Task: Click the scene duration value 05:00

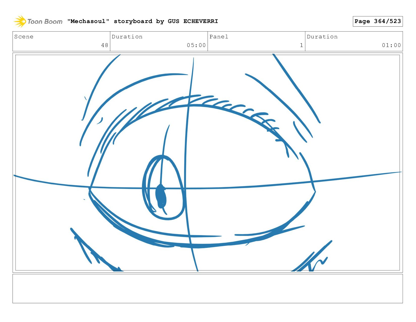Action: (196, 45)
